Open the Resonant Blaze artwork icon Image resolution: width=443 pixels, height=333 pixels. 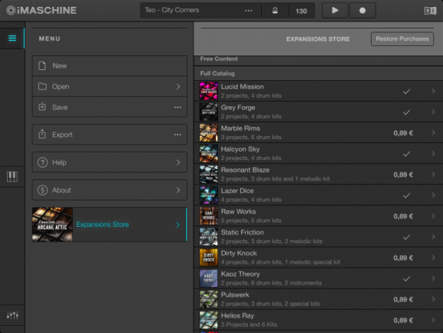tap(209, 175)
